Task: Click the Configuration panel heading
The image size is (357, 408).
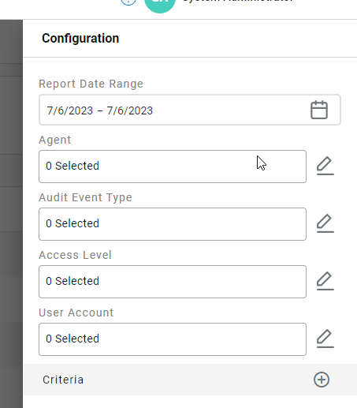Action: pos(80,39)
